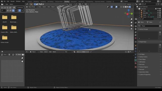Click the file path field C:\Users
Image resolution: width=162 pixels, height=91 pixels.
[x=20, y=8]
